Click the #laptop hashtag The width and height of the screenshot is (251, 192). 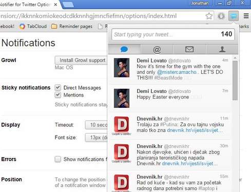[x=206, y=188]
